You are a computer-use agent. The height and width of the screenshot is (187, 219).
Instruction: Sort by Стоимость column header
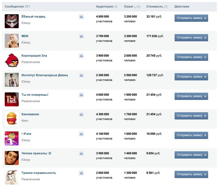point(155,6)
